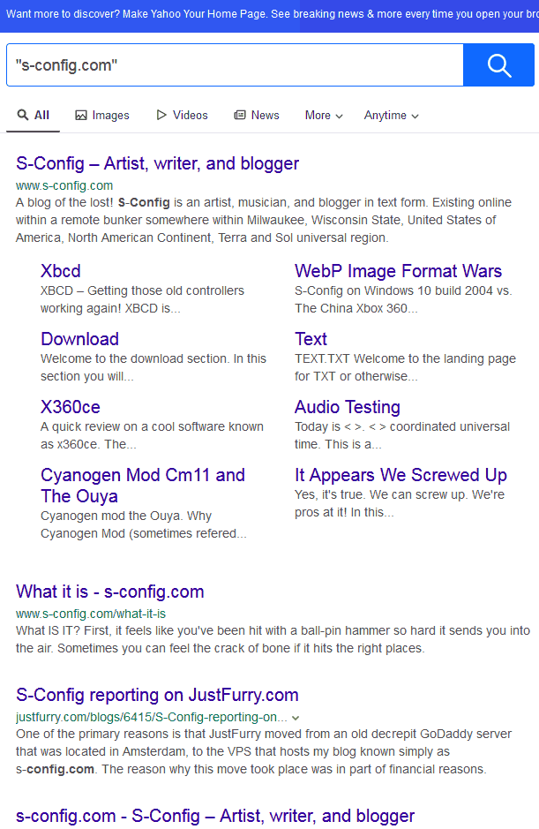Open "s-config.com - S-Config – Artist, writer, and blogger" result
The width and height of the screenshot is (539, 829).
215,816
